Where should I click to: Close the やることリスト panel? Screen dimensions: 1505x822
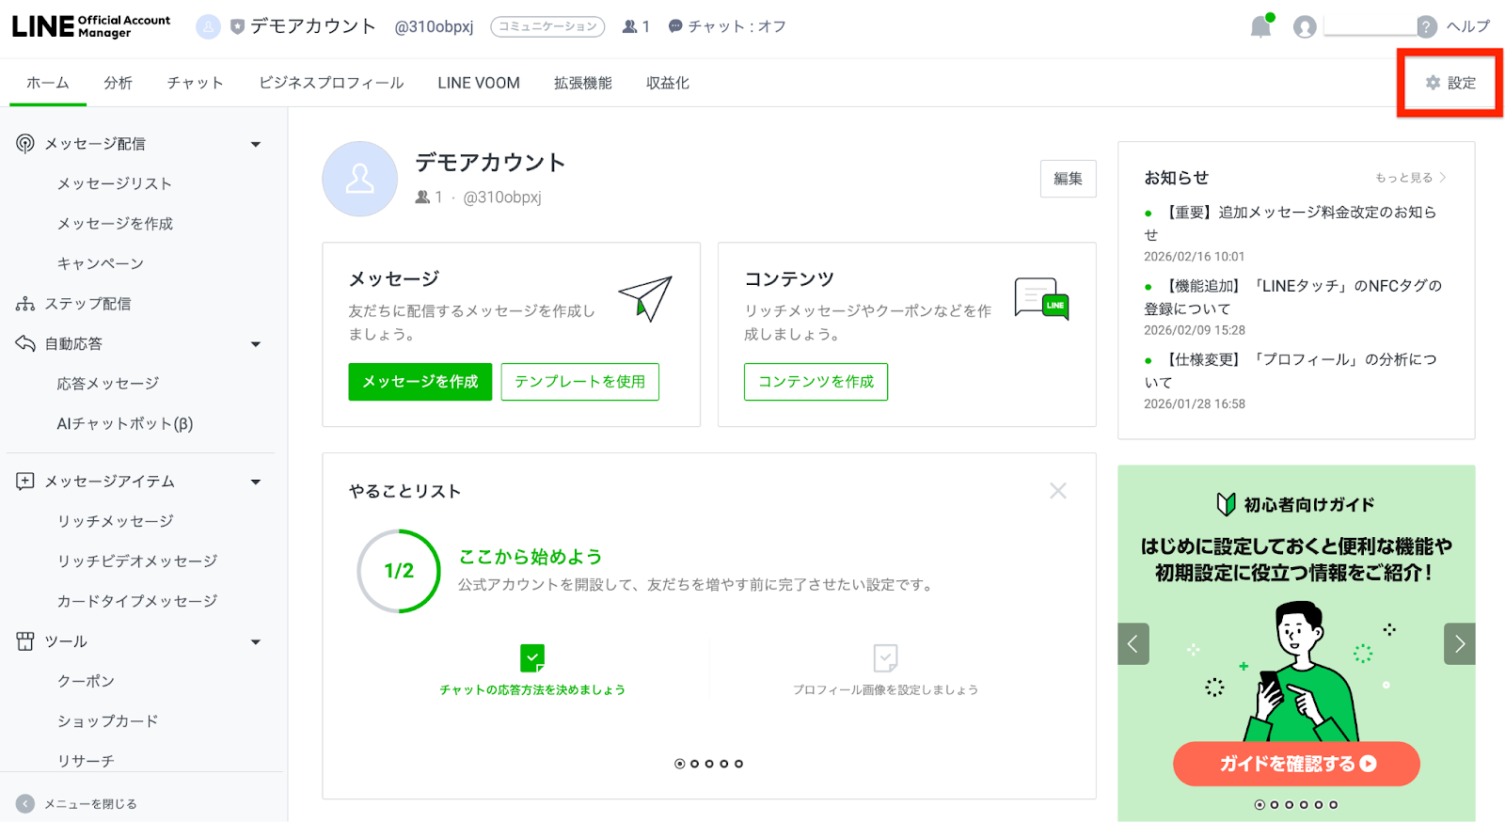[x=1058, y=491]
